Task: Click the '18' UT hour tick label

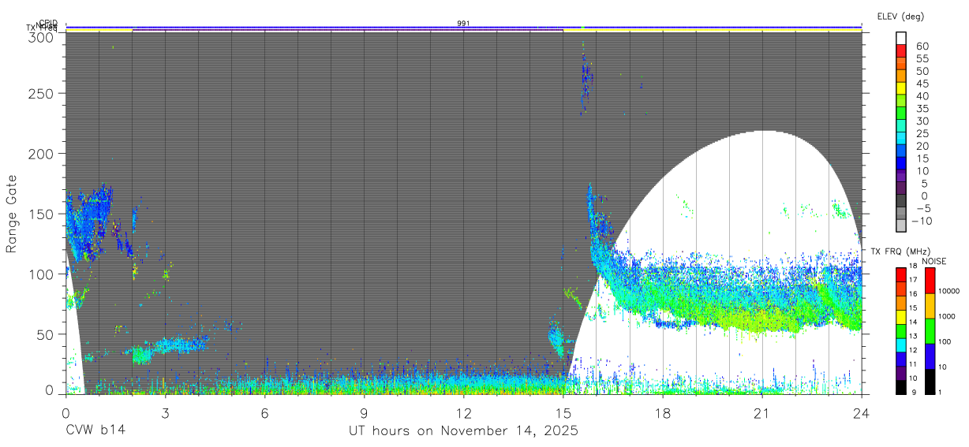Action: click(x=662, y=412)
